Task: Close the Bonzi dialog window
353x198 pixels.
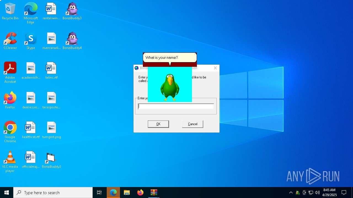Action: pos(215,68)
